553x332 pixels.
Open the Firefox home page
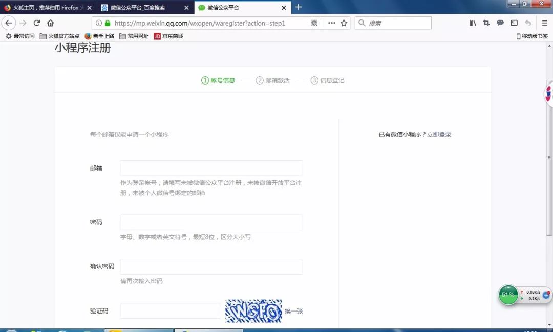pos(50,23)
